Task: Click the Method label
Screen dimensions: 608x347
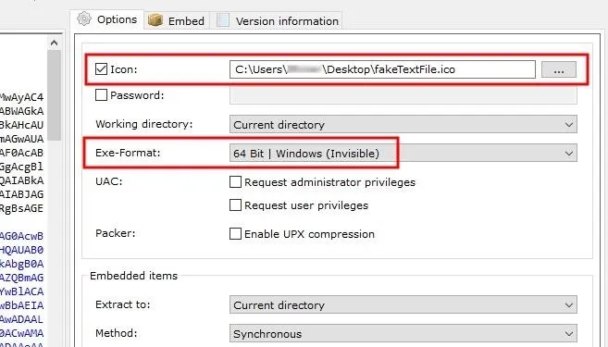Action: (117, 333)
